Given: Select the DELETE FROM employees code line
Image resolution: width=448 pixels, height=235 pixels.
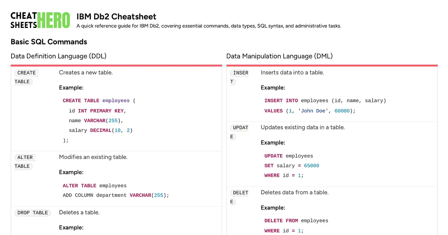Looking at the screenshot, I should tap(296, 220).
